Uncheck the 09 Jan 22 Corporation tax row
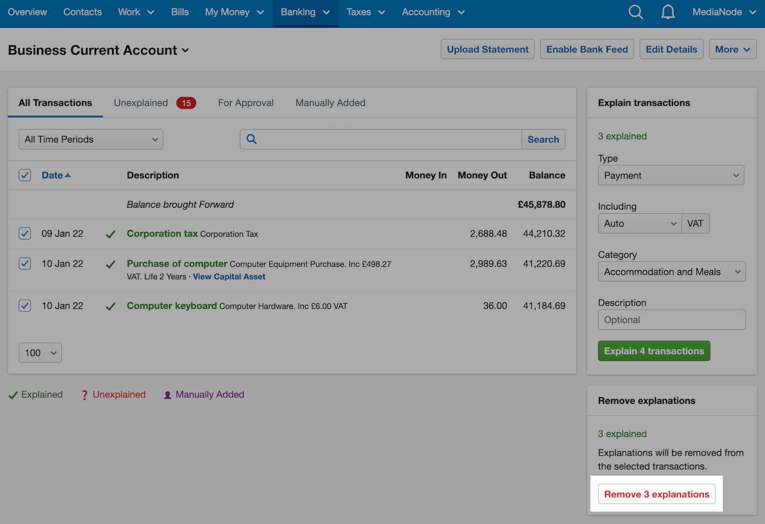The width and height of the screenshot is (765, 524). [x=25, y=233]
